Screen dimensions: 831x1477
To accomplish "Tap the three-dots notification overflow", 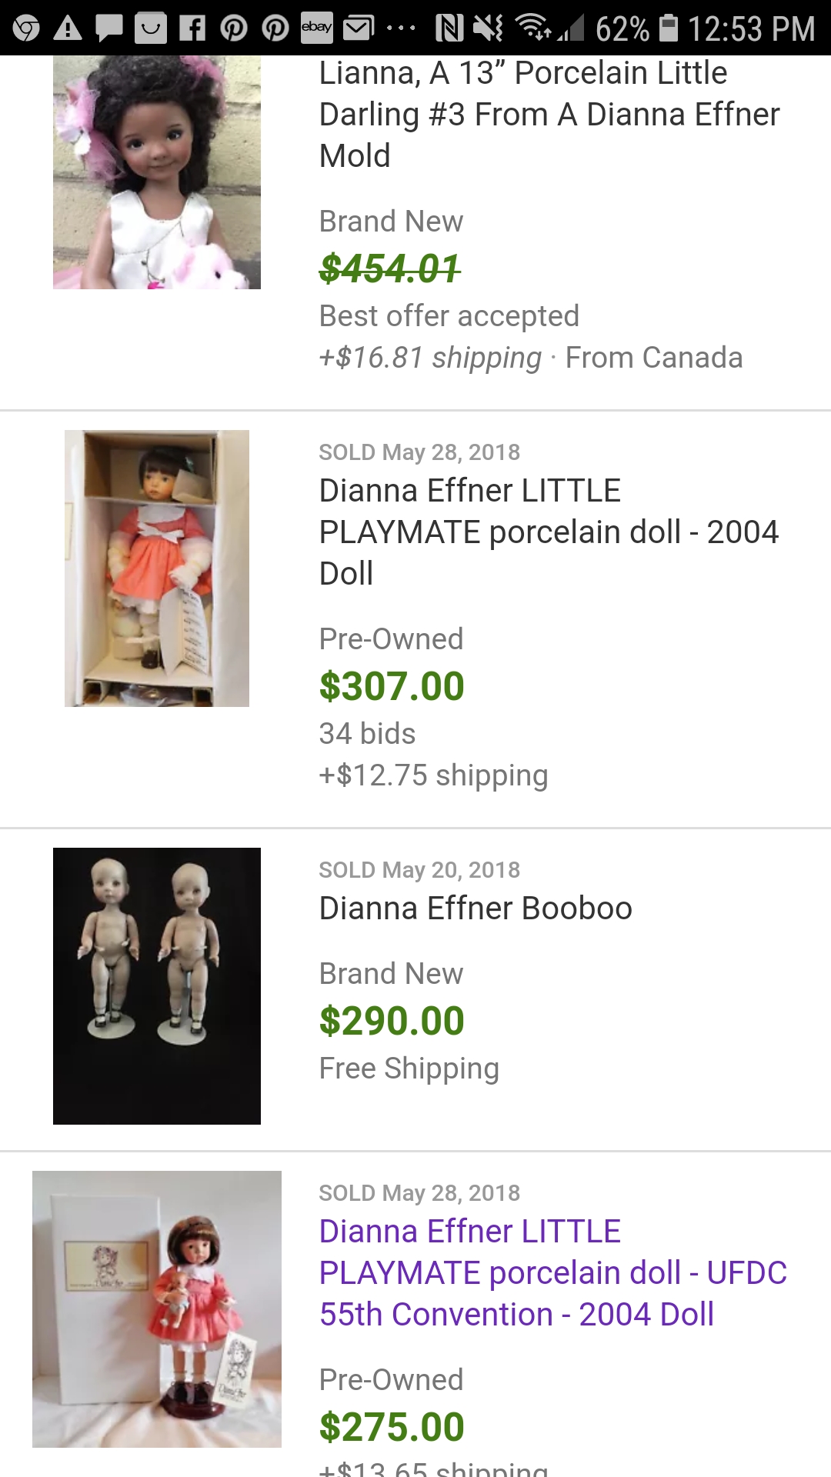I will tap(401, 28).
